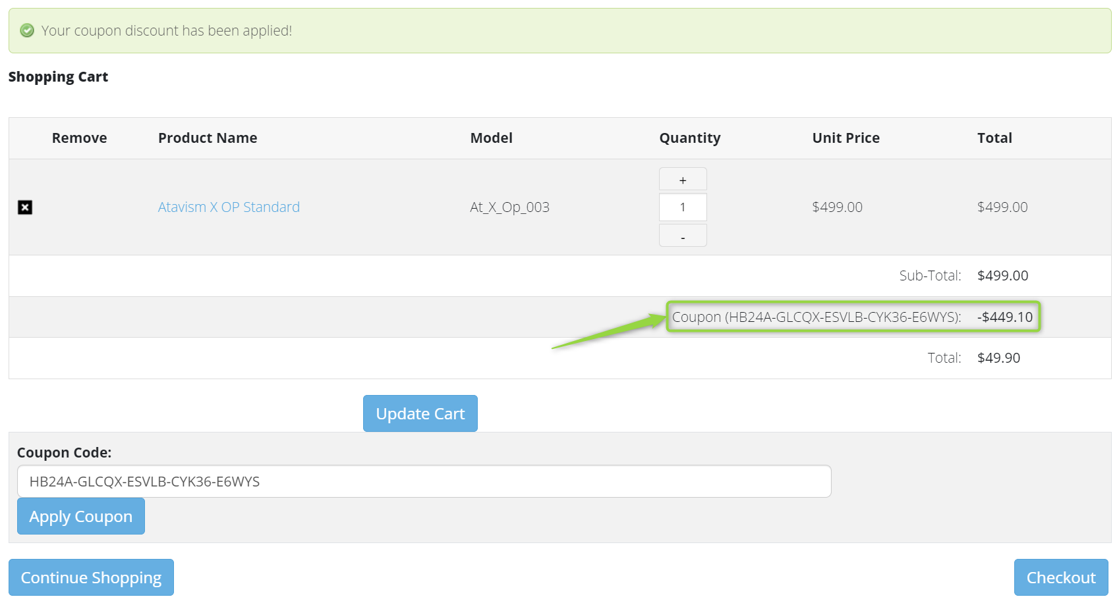
Task: Click the coupon applied success message
Action: pos(167,31)
